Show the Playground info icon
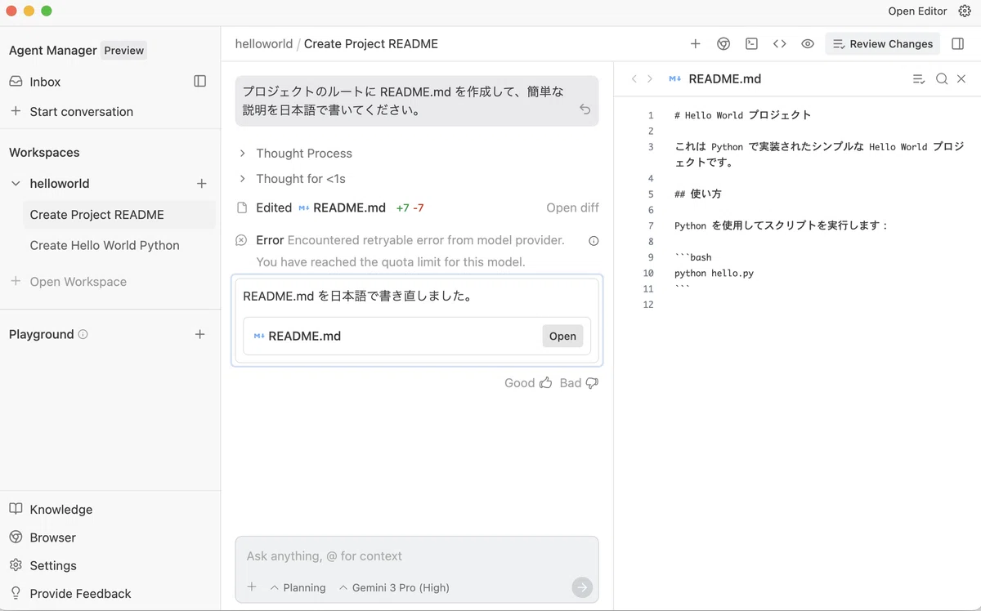Viewport: 981px width, 611px height. click(x=83, y=334)
